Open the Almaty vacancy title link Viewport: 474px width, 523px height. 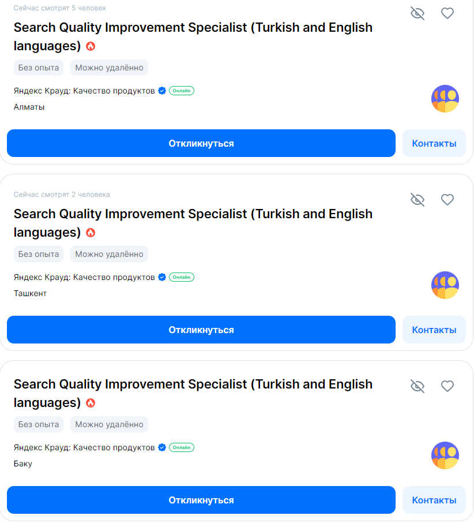pos(193,28)
